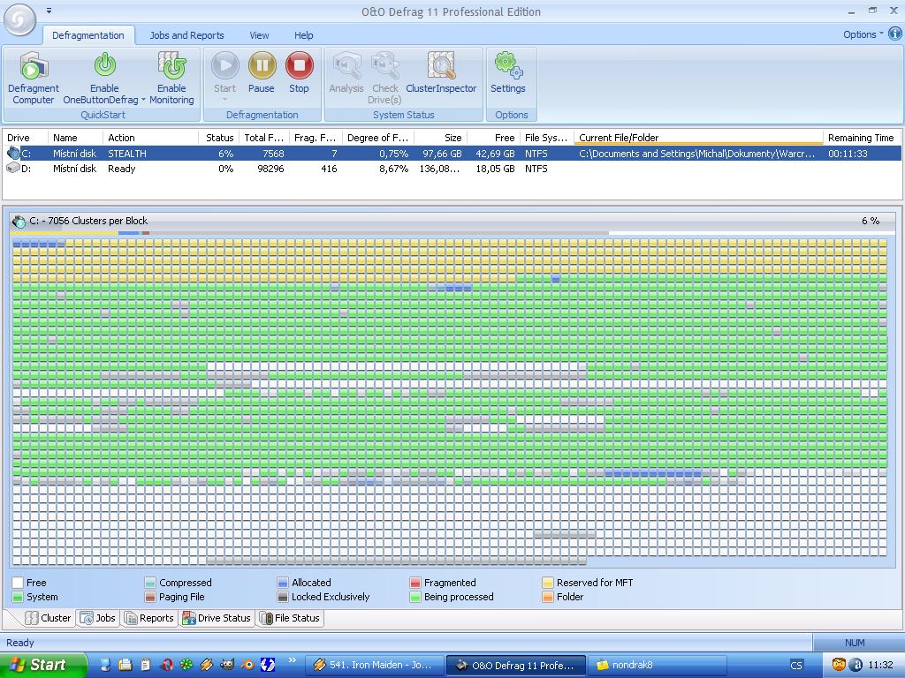Screen dimensions: 905x678
Task: Click the C: cluster map header icon
Action: [x=19, y=221]
